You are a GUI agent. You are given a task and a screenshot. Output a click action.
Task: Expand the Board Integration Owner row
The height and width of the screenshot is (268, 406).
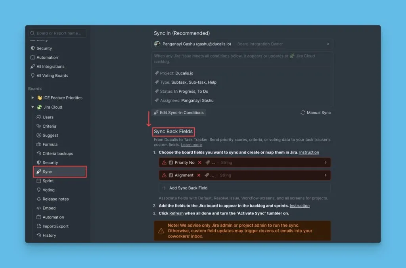[x=328, y=44]
